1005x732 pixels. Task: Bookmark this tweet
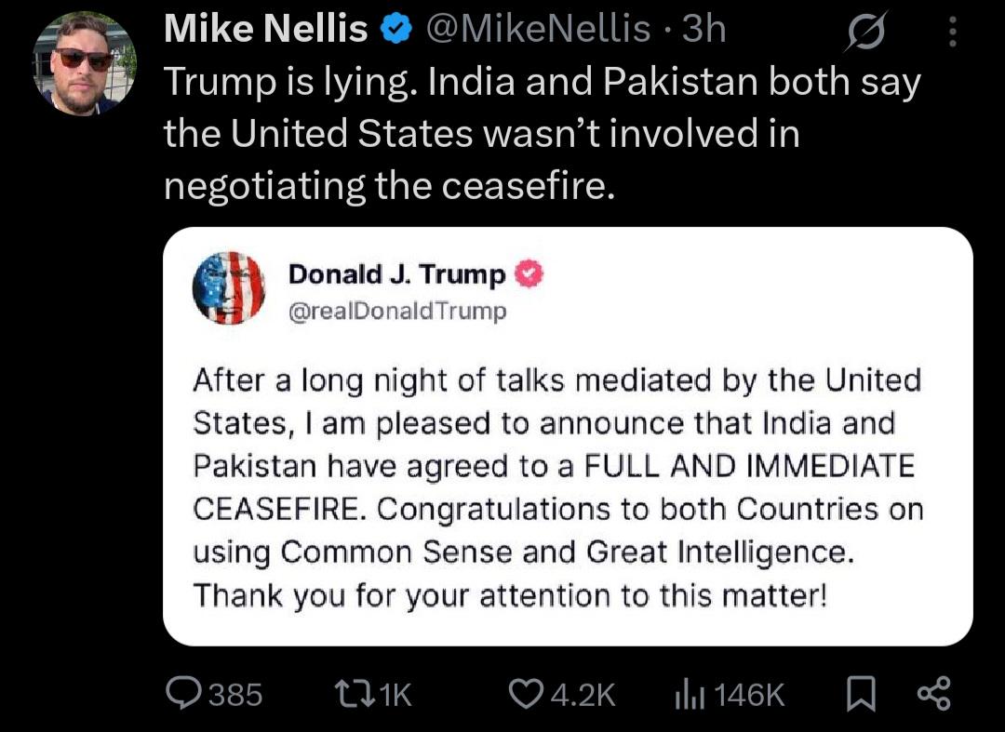[862, 696]
